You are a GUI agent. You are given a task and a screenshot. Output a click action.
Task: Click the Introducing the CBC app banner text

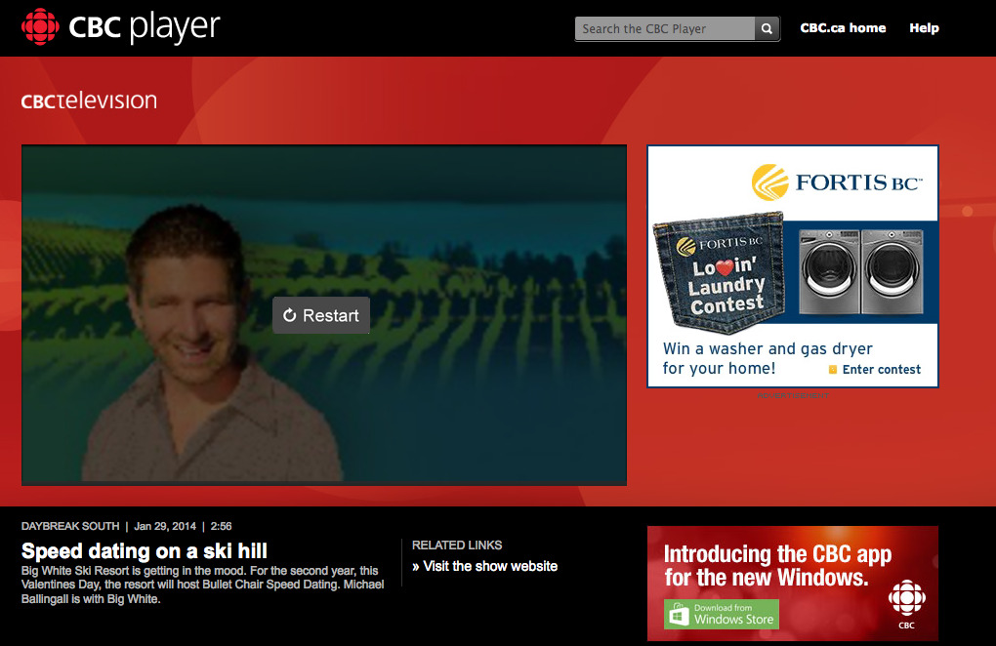777,565
